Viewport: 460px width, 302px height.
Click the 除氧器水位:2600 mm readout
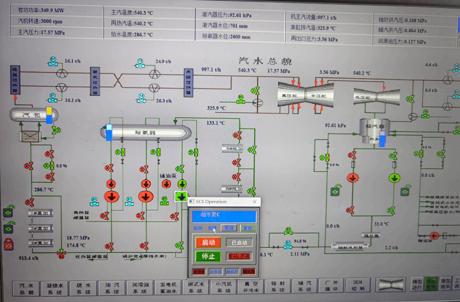[226, 37]
